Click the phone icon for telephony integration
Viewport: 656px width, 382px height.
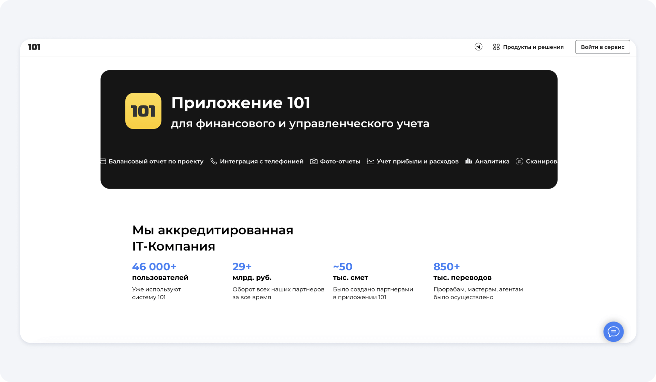click(214, 161)
